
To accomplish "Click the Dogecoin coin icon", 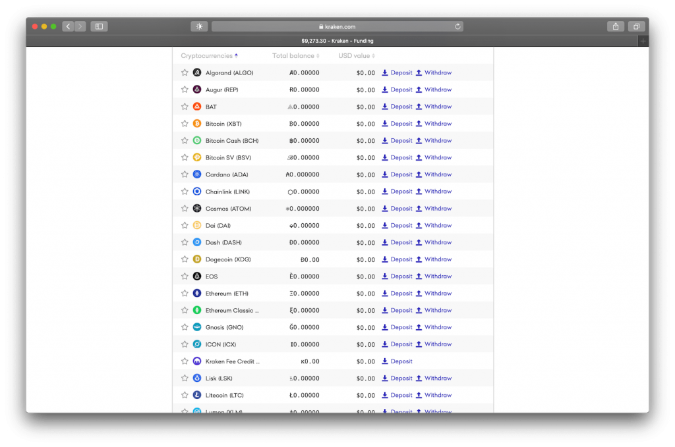I will coord(196,259).
